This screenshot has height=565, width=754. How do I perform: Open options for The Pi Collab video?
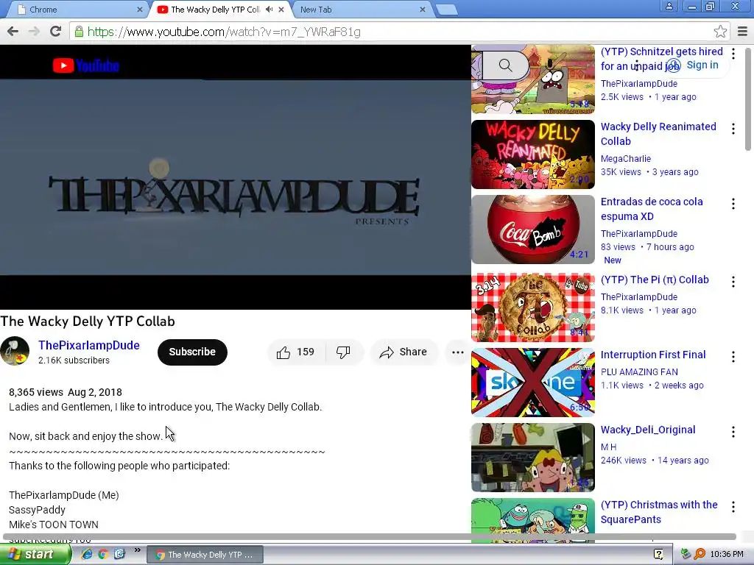click(733, 282)
